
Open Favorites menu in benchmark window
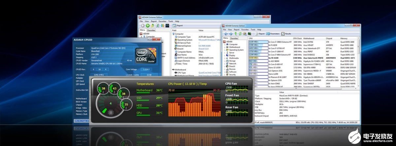pos(245,29)
